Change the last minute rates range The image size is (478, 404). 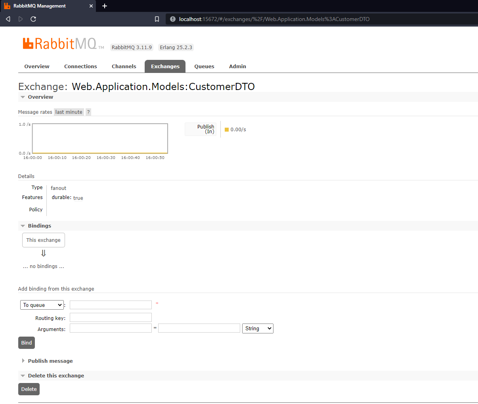[x=69, y=112]
